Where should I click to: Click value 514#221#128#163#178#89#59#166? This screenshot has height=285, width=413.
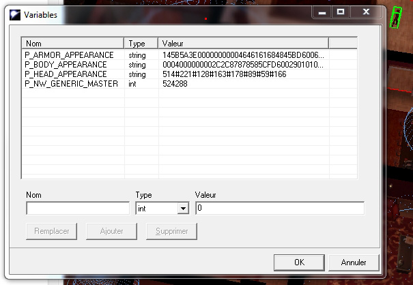(x=225, y=74)
